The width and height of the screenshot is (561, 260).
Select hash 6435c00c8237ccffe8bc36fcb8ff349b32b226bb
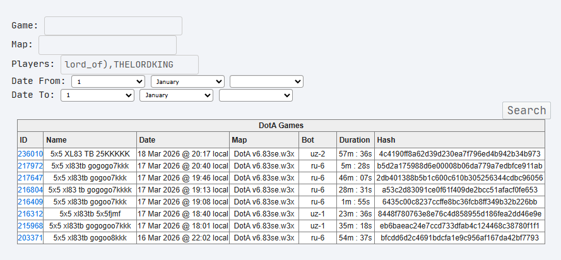point(460,202)
